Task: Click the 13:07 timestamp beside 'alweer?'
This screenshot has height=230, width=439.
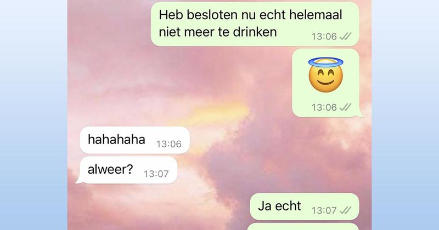Action: click(x=156, y=174)
